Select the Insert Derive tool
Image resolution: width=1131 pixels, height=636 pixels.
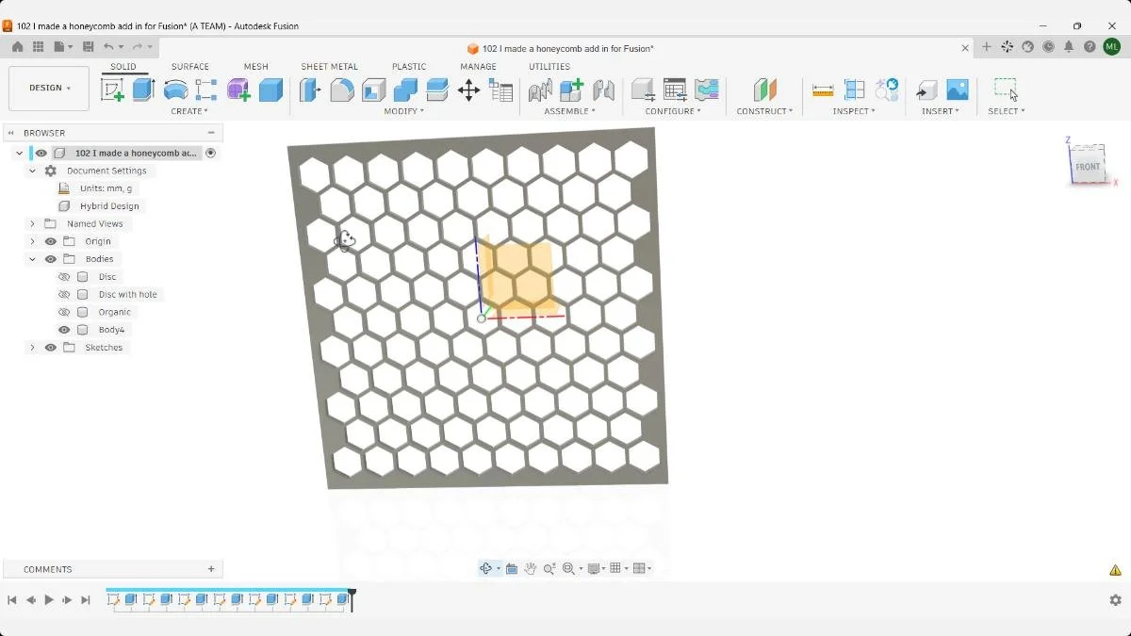[926, 90]
